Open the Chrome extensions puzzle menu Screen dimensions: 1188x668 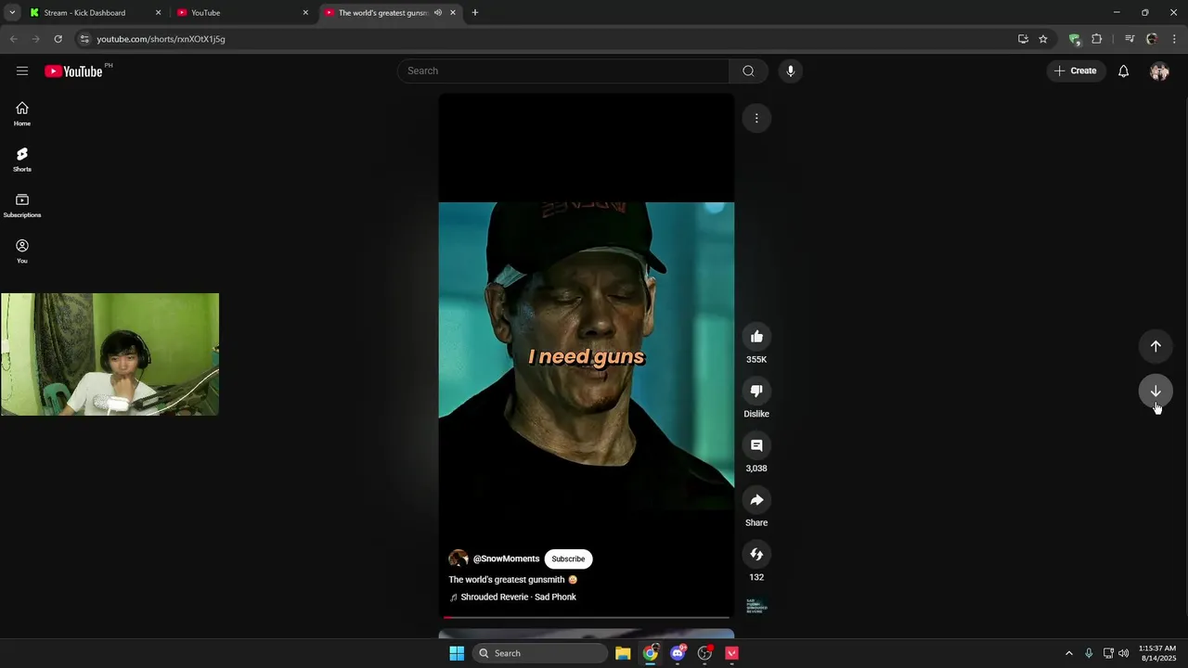click(1096, 39)
